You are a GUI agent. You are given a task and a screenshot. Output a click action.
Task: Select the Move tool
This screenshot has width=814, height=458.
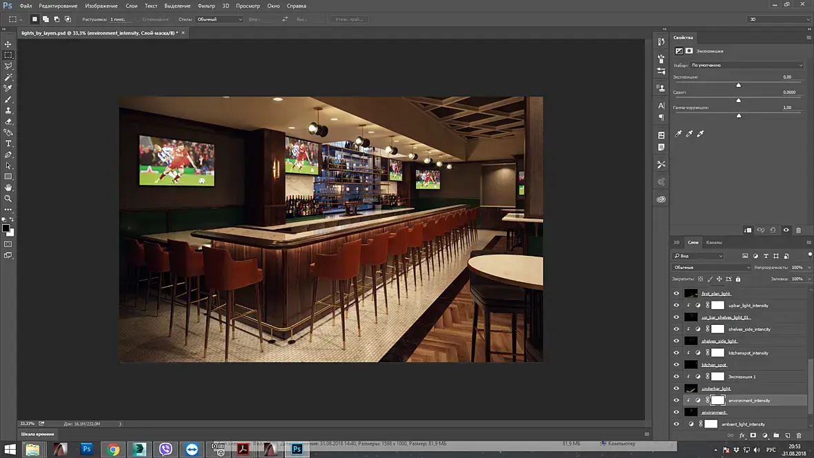coord(8,44)
